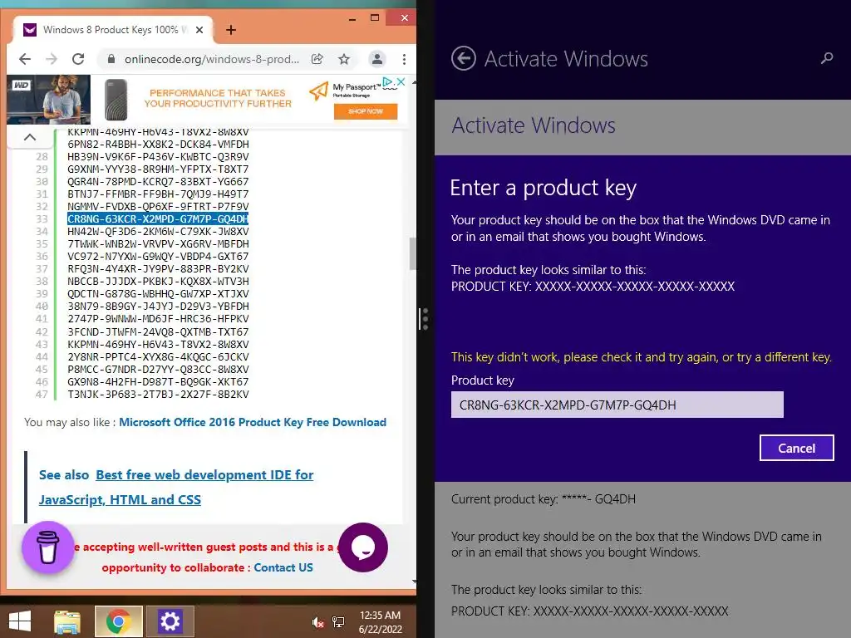Viewport: 851px width, 638px height.
Task: Click the Product key input field
Action: 617,405
